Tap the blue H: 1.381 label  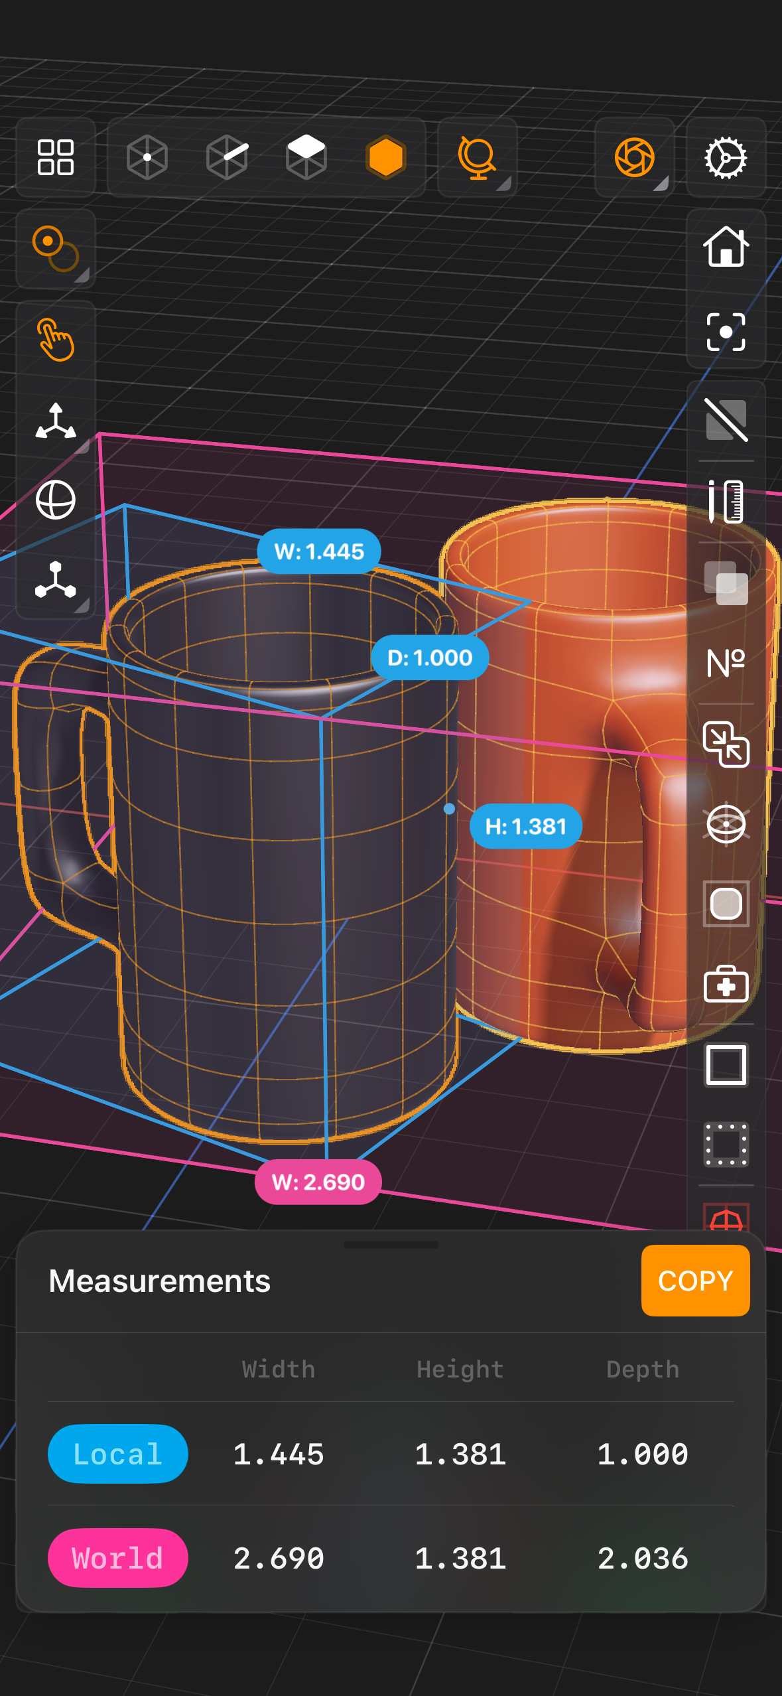click(526, 826)
